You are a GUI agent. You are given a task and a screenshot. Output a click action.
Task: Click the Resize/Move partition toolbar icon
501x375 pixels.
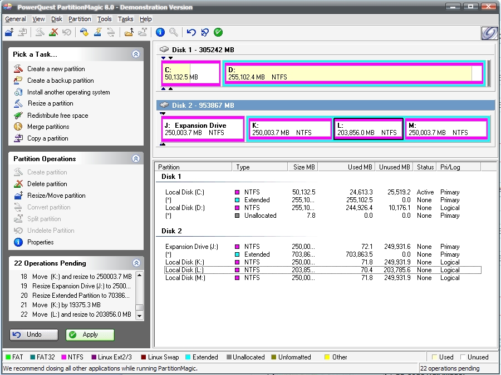9,32
